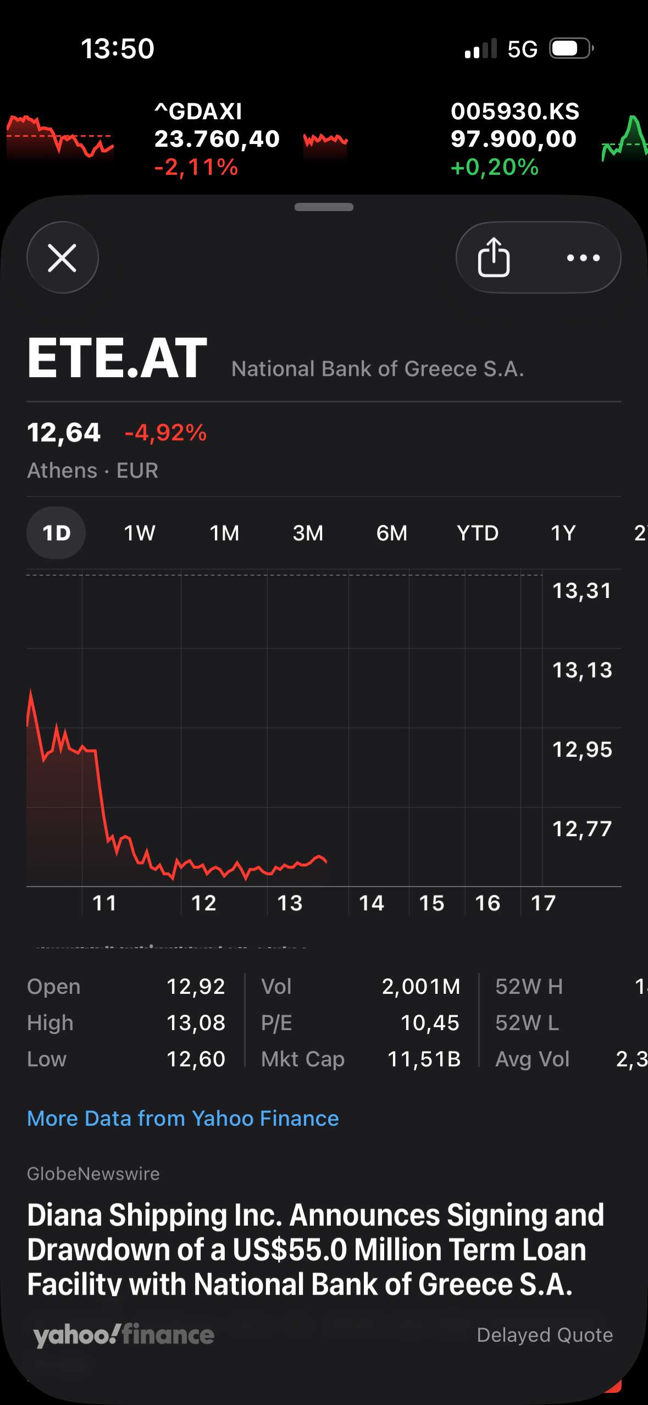Select the 1D chart range
Viewport: 648px width, 1405px height.
[x=56, y=533]
